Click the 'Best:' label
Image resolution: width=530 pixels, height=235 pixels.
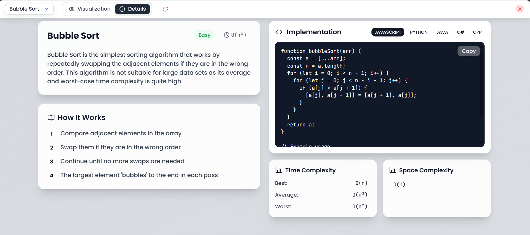[x=281, y=183]
